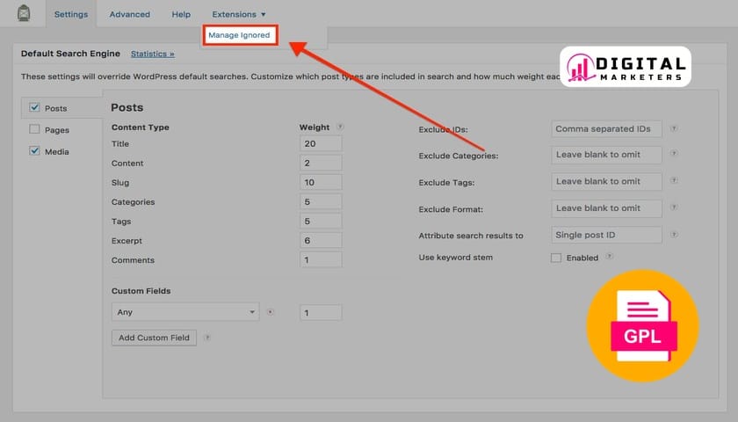
Task: Switch to the Advanced tab
Action: coord(129,15)
